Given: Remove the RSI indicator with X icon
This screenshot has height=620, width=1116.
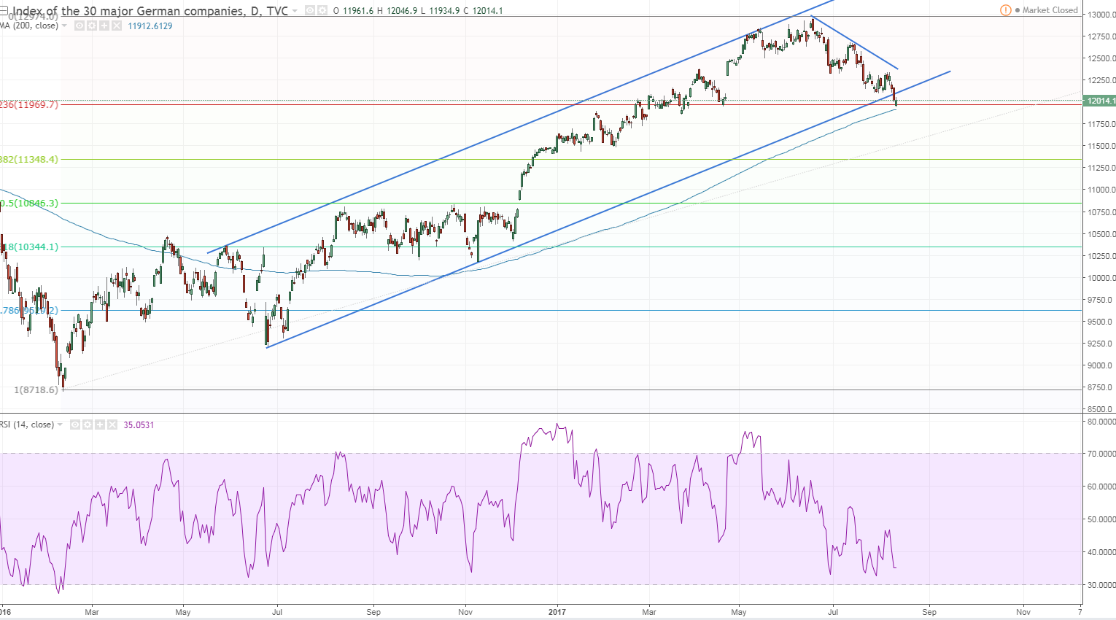Looking at the screenshot, I should click(112, 425).
